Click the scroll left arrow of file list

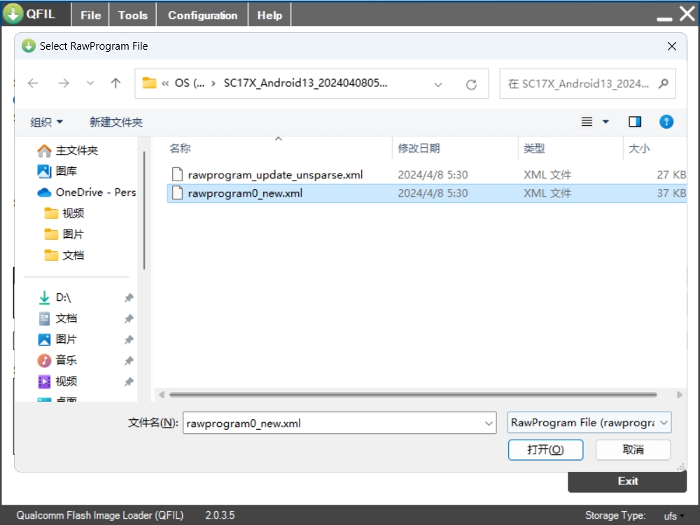(162, 395)
